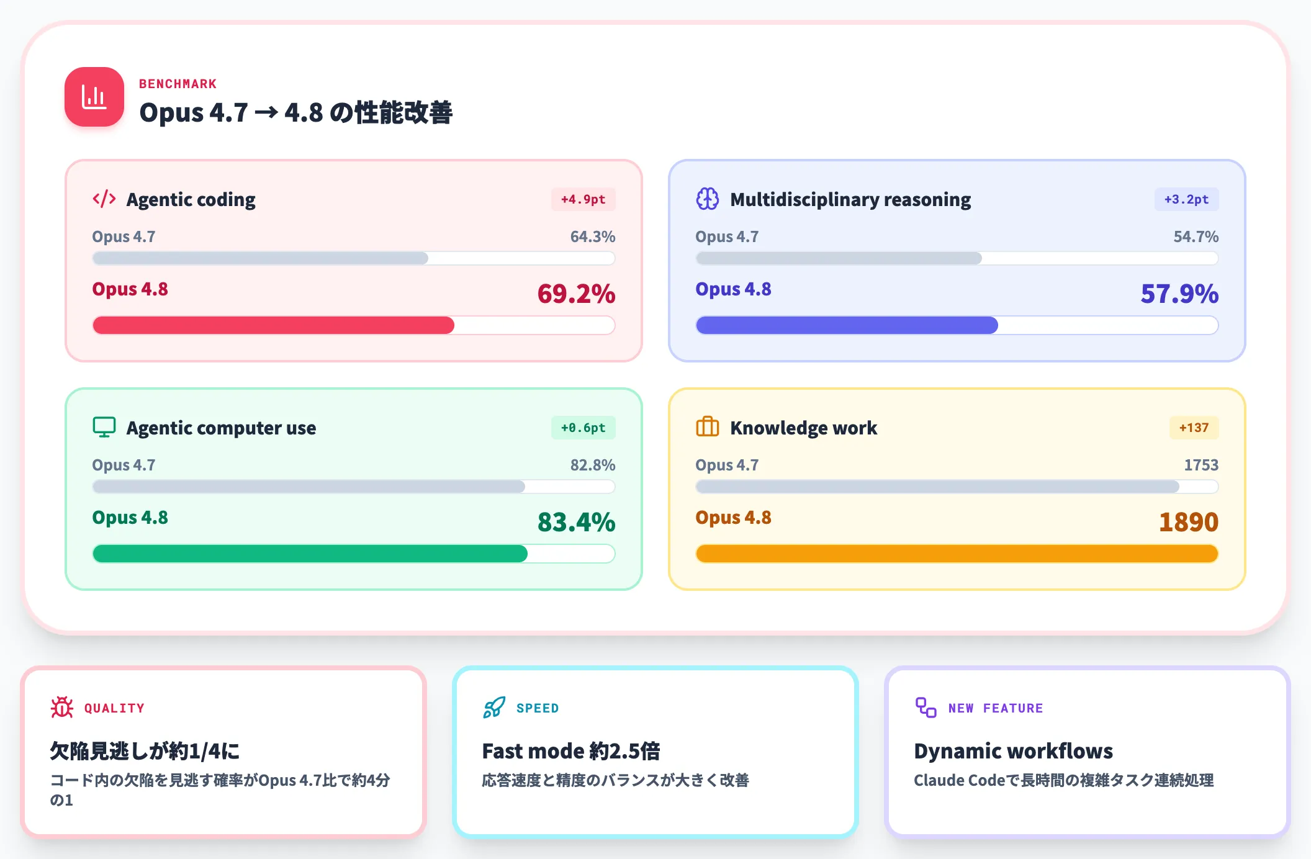The image size is (1311, 859).
Task: Click the orange Opus 4.8 bar under Knowledge work
Action: (957, 554)
